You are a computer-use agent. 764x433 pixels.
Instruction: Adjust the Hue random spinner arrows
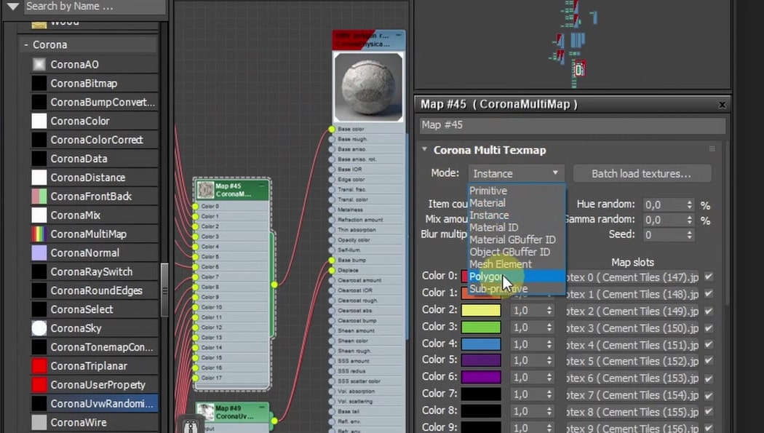[690, 204]
